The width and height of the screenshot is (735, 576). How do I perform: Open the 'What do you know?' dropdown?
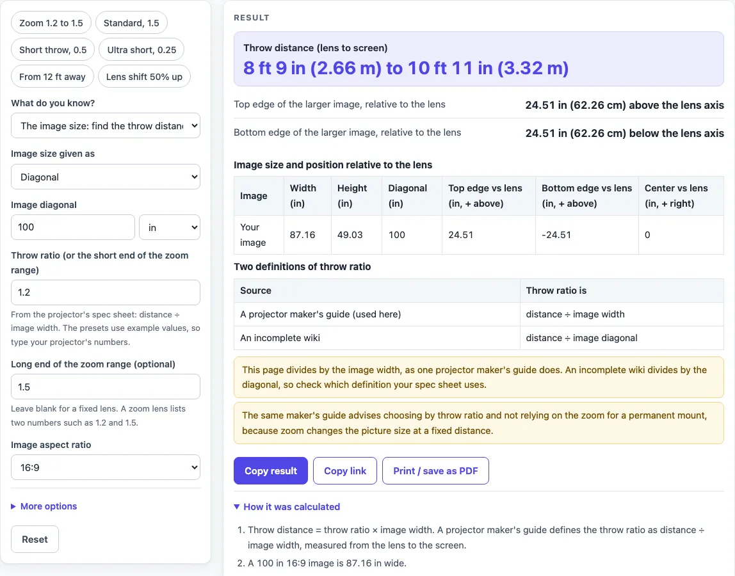106,125
